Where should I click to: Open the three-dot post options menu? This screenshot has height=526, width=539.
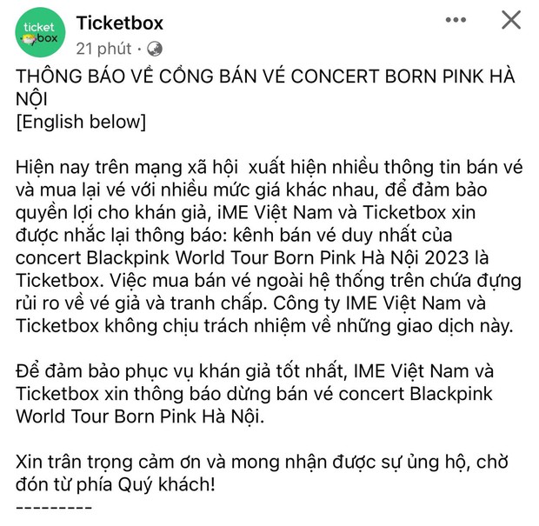coord(461,20)
